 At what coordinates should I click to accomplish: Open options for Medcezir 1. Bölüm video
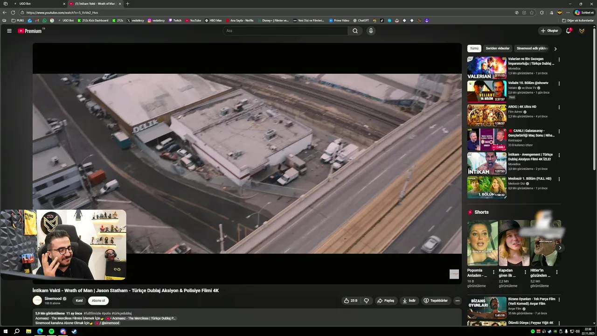tap(559, 179)
